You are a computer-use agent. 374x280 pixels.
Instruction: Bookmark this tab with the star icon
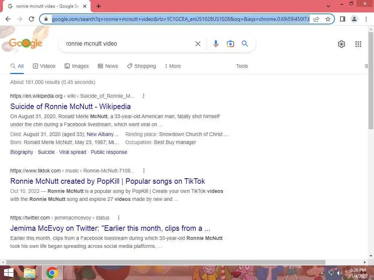(x=328, y=19)
